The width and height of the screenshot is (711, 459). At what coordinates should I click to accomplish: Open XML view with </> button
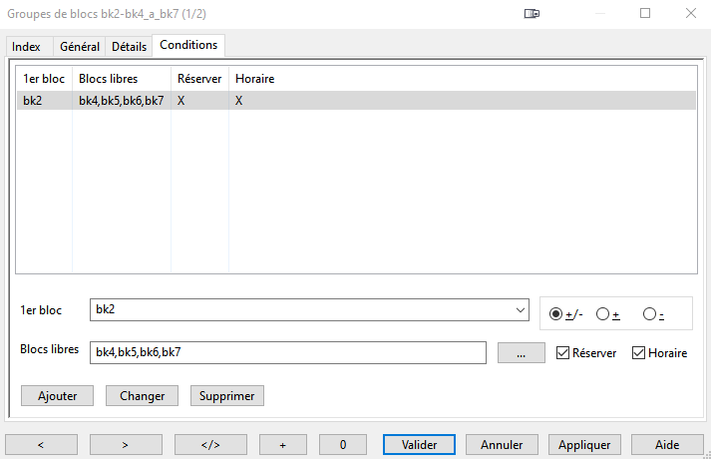[210, 444]
